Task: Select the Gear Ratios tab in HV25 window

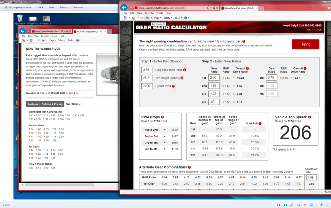Action: pyautogui.click(x=73, y=104)
